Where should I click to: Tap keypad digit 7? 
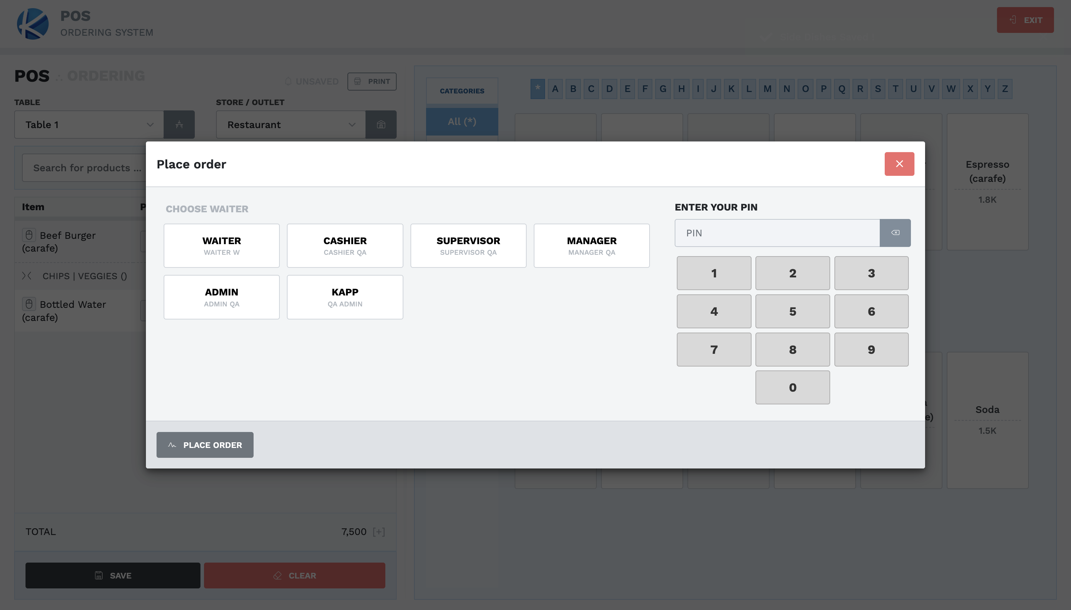pos(714,350)
